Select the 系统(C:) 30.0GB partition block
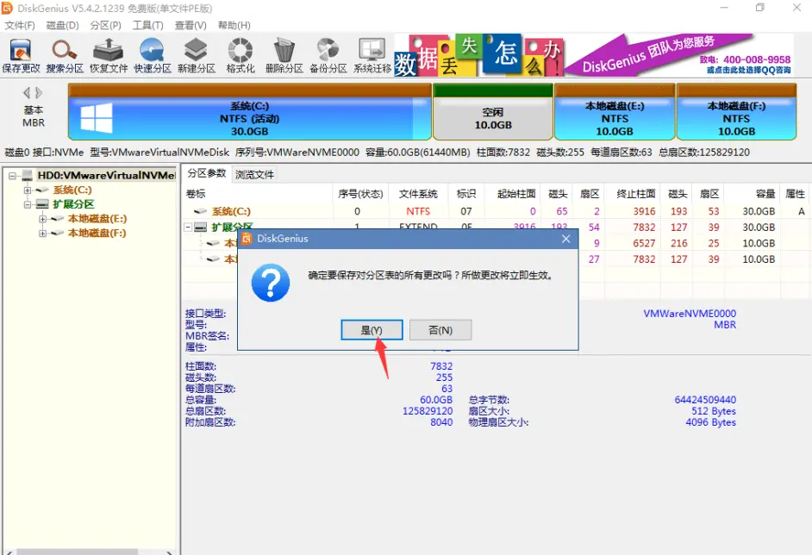Image resolution: width=812 pixels, height=555 pixels. (250, 112)
